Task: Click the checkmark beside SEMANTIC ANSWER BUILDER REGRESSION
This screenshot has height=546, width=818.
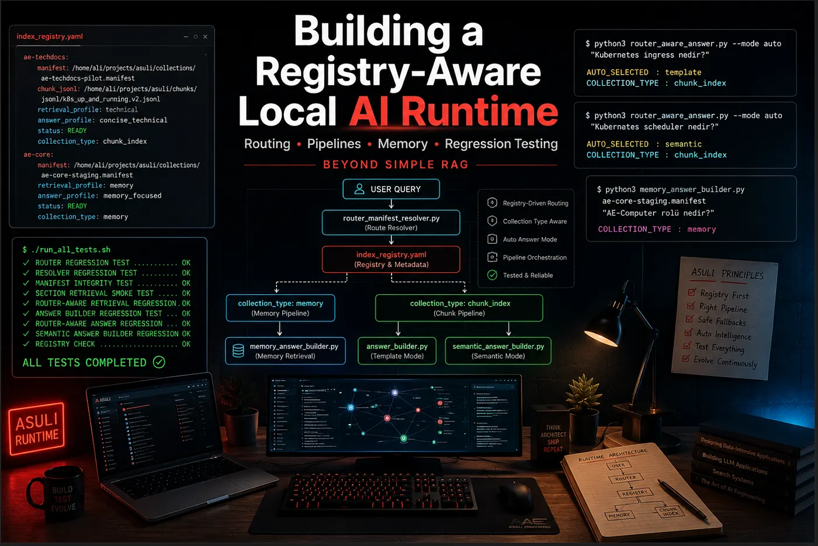Action: click(x=26, y=333)
